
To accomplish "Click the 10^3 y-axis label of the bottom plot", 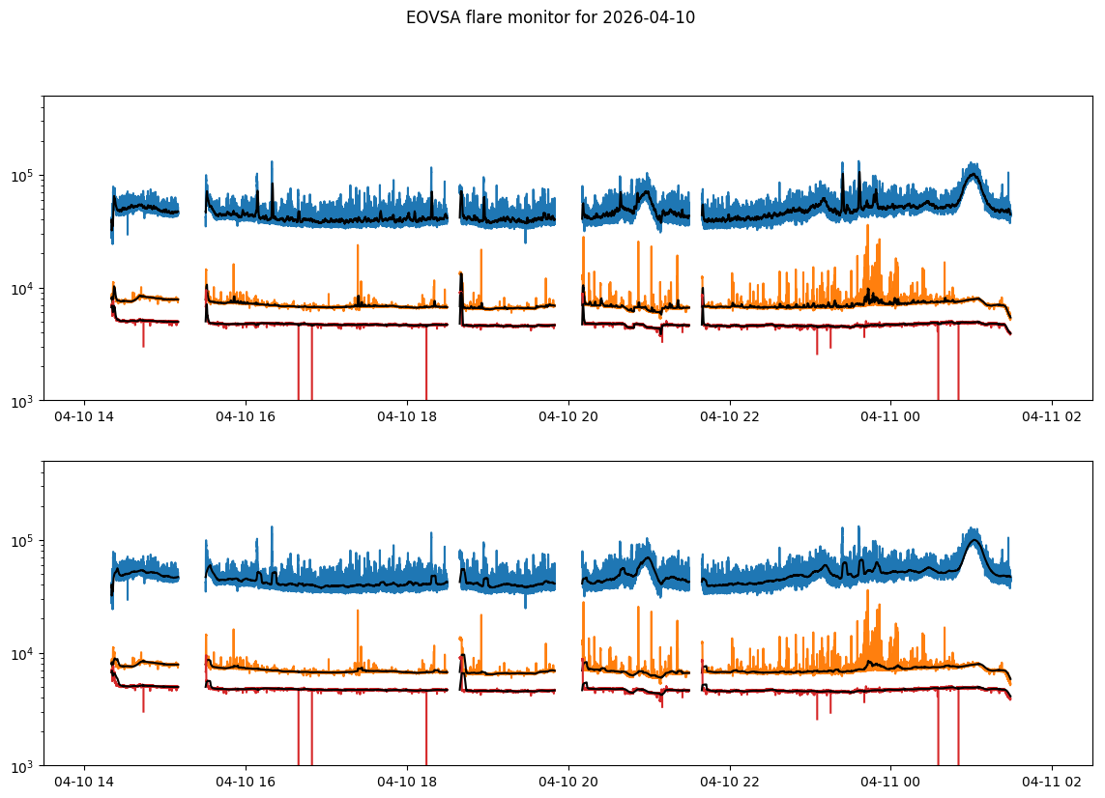I will coord(22,765).
